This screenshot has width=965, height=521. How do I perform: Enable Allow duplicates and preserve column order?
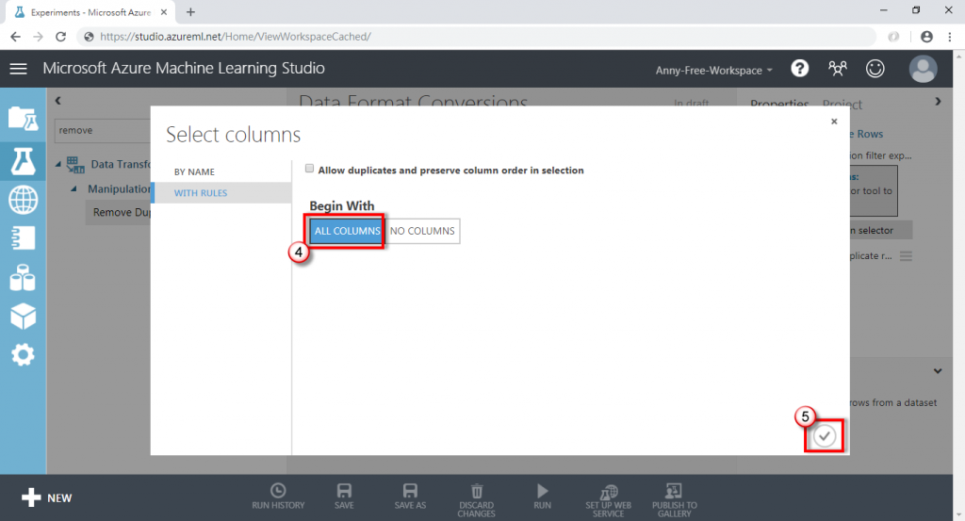point(309,169)
